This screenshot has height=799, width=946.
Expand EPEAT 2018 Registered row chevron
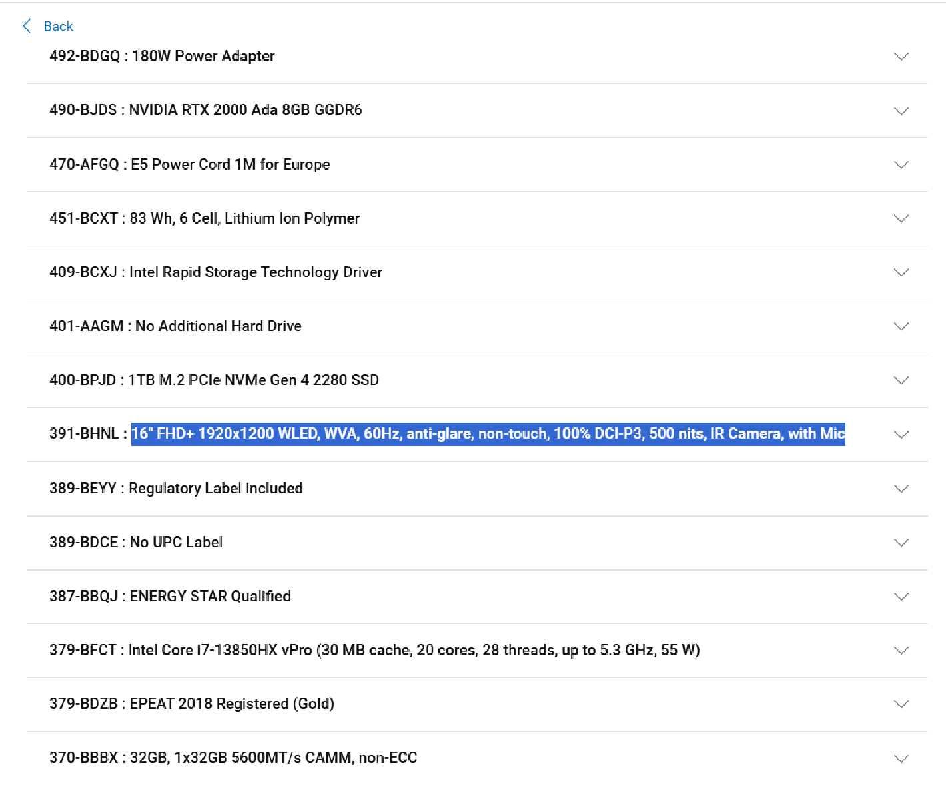click(901, 704)
